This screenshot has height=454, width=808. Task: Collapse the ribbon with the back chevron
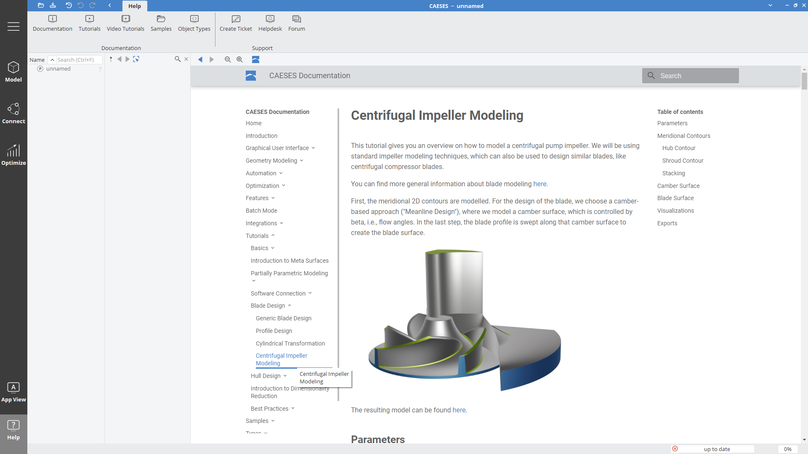(x=110, y=5)
